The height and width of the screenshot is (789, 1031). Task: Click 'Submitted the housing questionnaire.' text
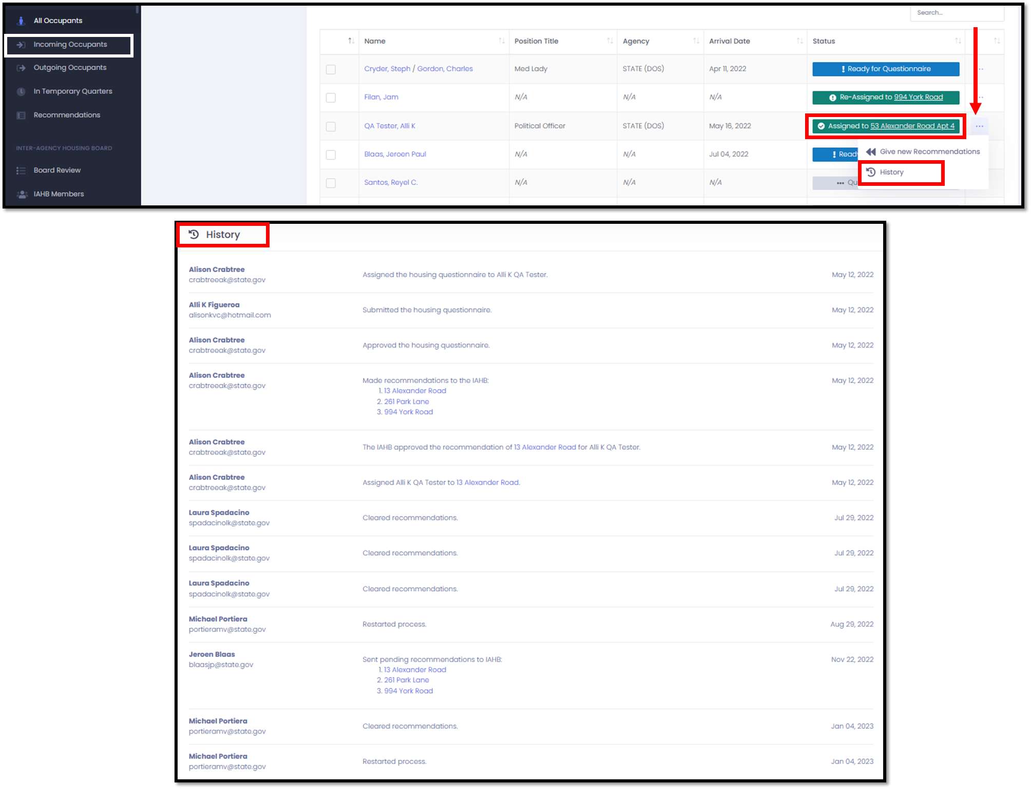tap(427, 310)
